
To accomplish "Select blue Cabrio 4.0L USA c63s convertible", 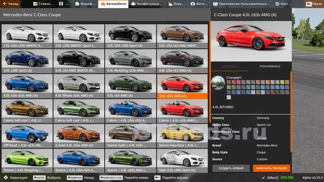I will click(x=131, y=111).
